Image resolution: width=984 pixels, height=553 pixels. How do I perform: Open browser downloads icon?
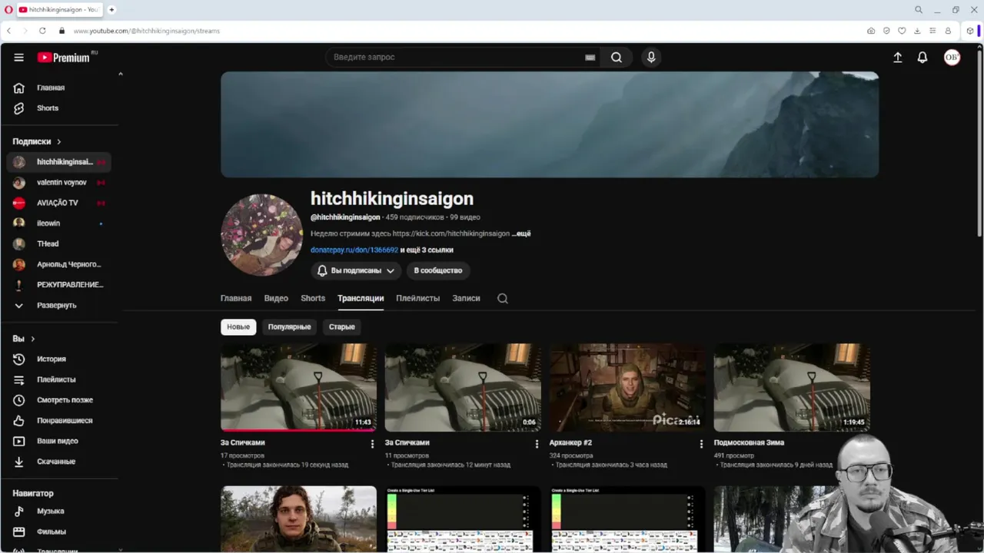coord(917,31)
